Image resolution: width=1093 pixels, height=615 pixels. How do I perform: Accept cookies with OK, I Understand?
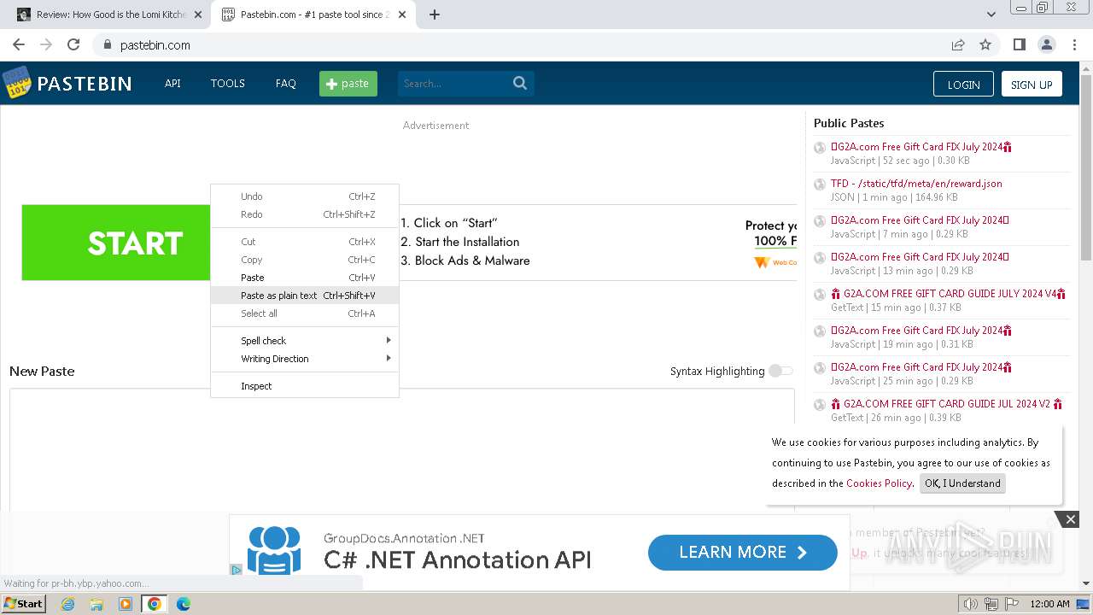point(962,483)
